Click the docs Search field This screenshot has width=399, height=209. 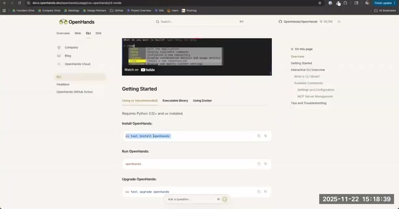(x=200, y=22)
